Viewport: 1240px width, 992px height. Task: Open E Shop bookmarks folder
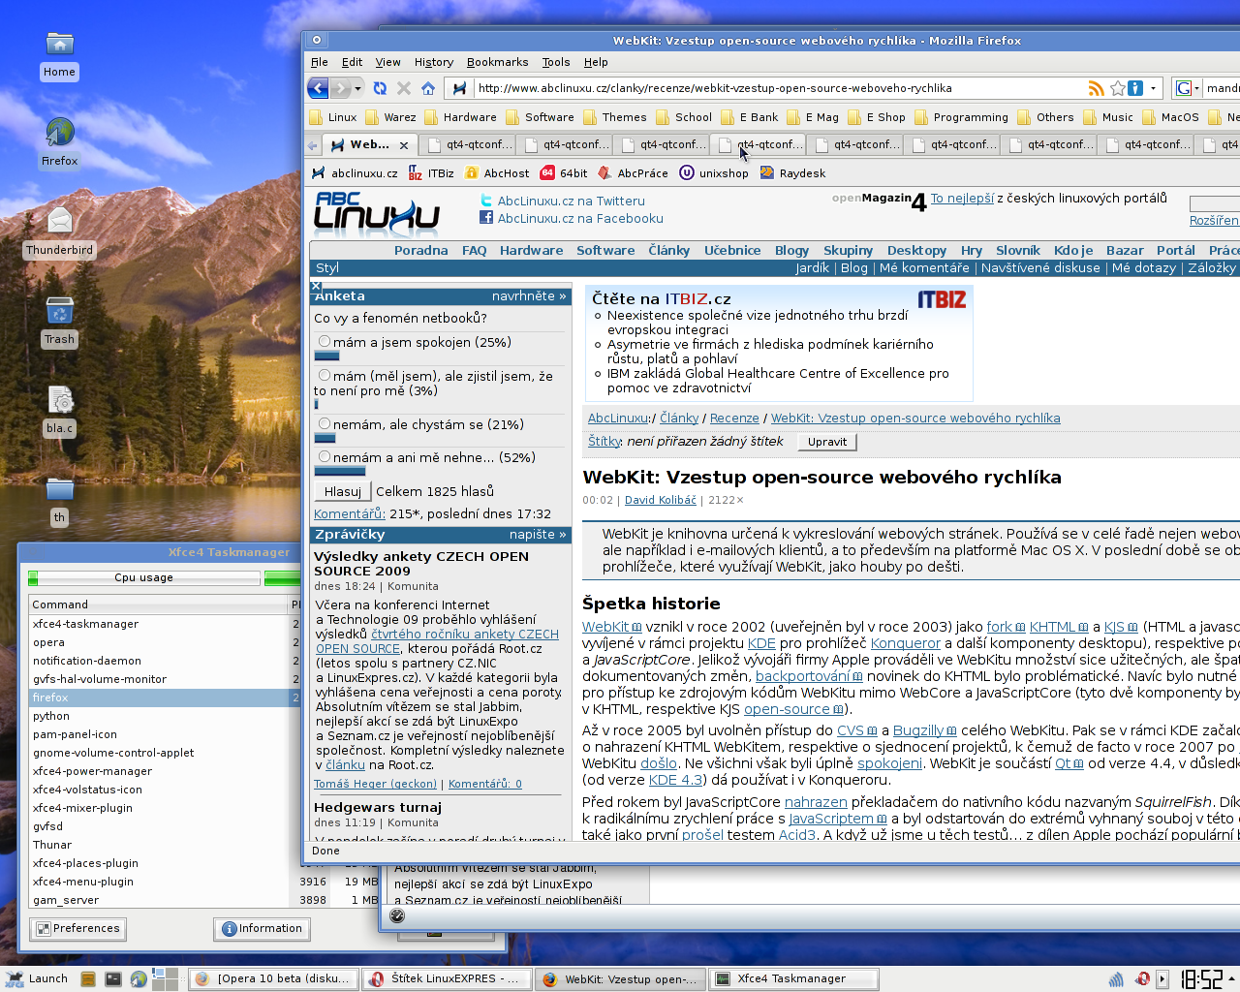877,117
